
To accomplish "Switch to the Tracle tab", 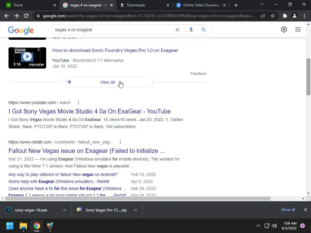I will pyautogui.click(x=29, y=5).
